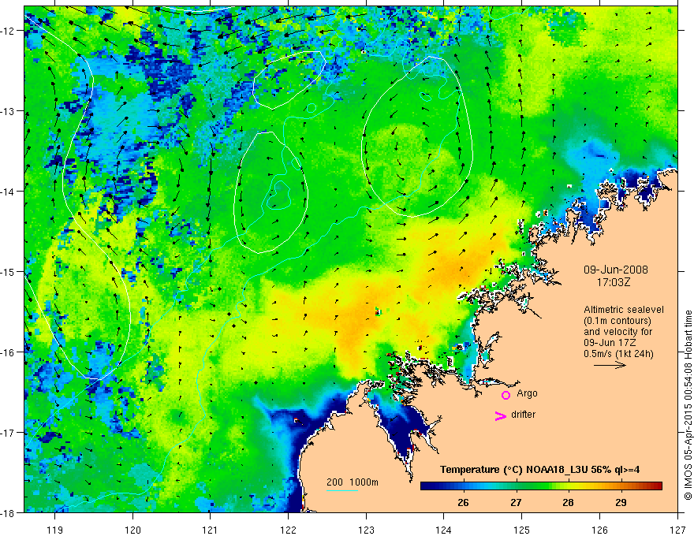Click the Temperature NOAA18_L3U title
694x536 pixels.
tap(539, 470)
